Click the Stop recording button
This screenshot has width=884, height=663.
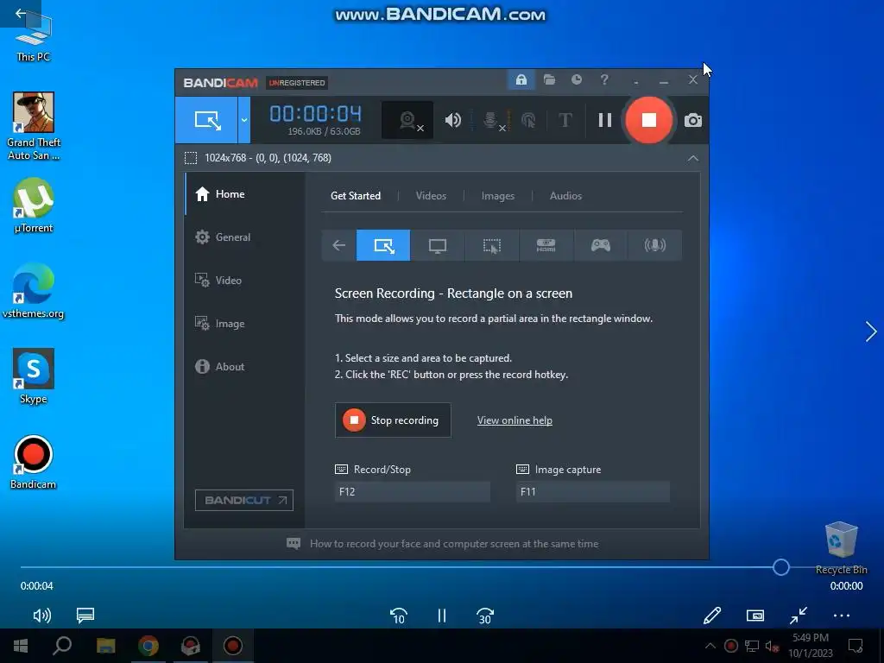[393, 420]
